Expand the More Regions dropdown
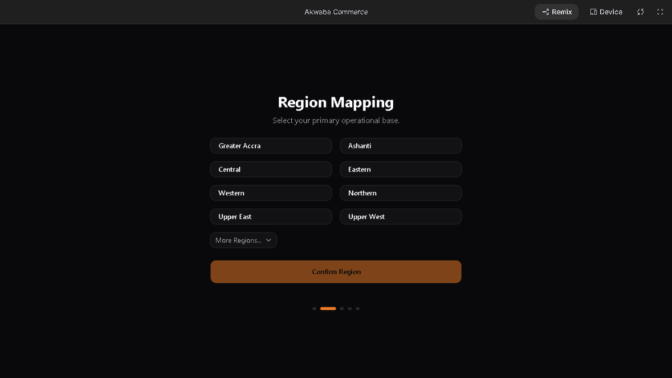672x378 pixels. 244,240
